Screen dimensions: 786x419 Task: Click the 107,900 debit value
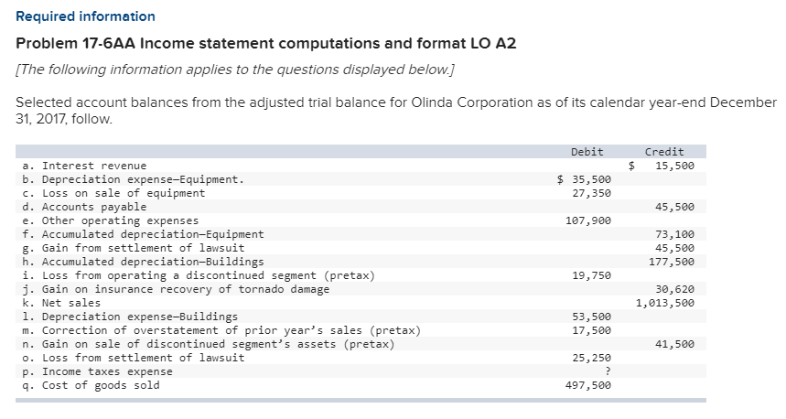[x=588, y=220]
